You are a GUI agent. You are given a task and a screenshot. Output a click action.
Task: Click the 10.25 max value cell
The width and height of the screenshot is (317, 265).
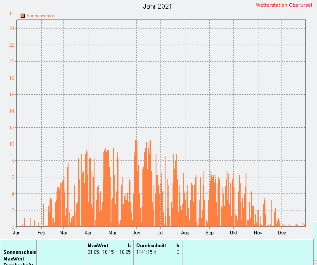125,252
